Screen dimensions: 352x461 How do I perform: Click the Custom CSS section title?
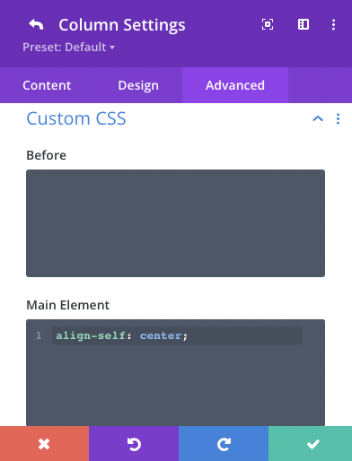click(x=76, y=118)
